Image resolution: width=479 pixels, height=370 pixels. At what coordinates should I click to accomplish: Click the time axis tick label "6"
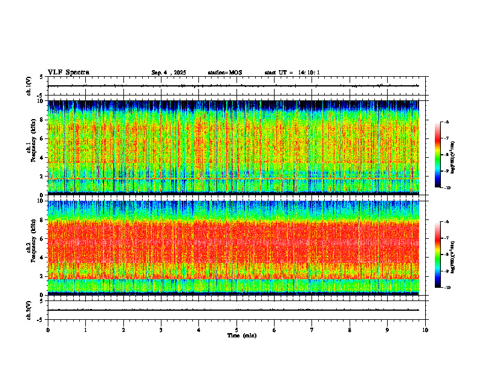275,330
